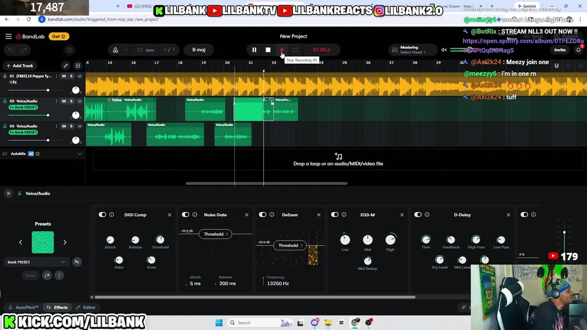Image resolution: width=587 pixels, height=330 pixels.
Task: Show info for Noise Gate
Action: click(x=194, y=214)
